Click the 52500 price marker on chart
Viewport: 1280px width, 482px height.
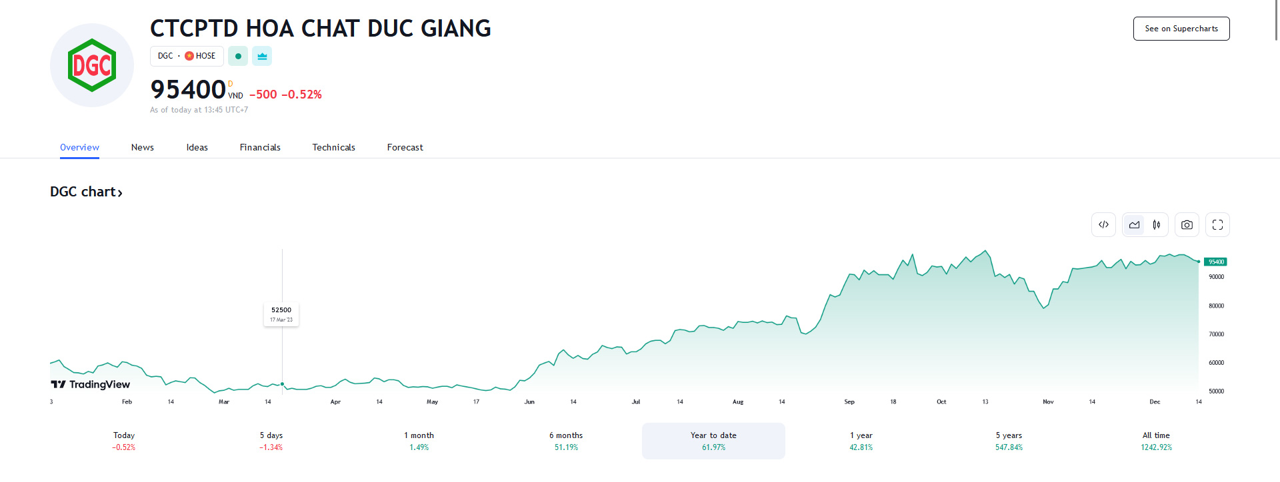(281, 314)
